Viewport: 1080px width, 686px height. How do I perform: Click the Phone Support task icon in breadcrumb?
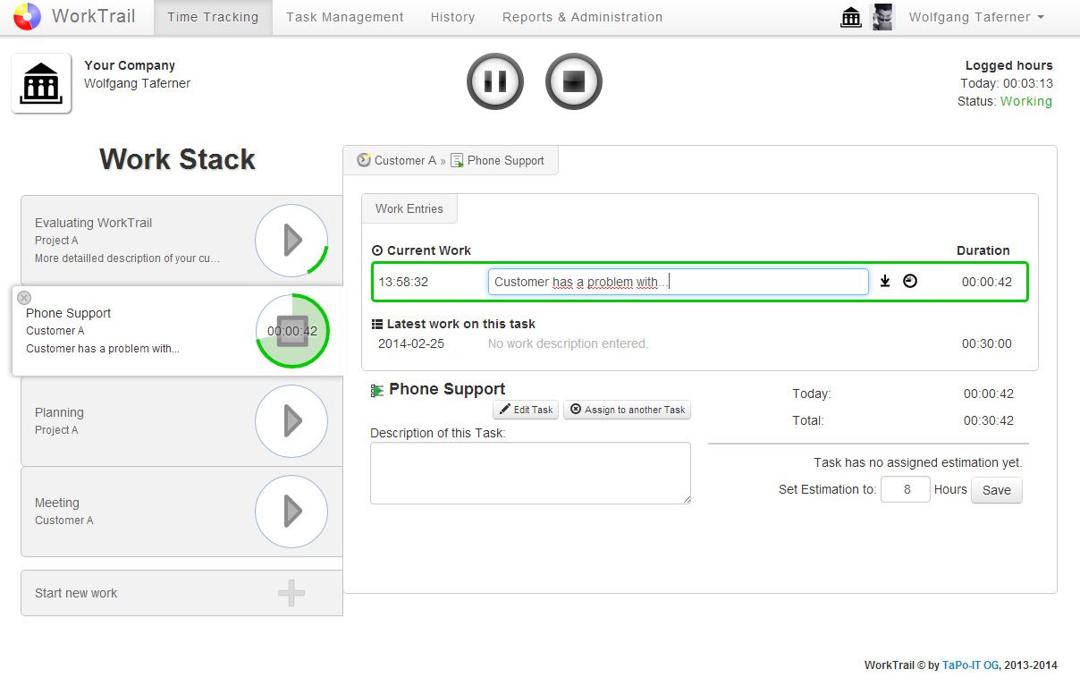tap(457, 160)
